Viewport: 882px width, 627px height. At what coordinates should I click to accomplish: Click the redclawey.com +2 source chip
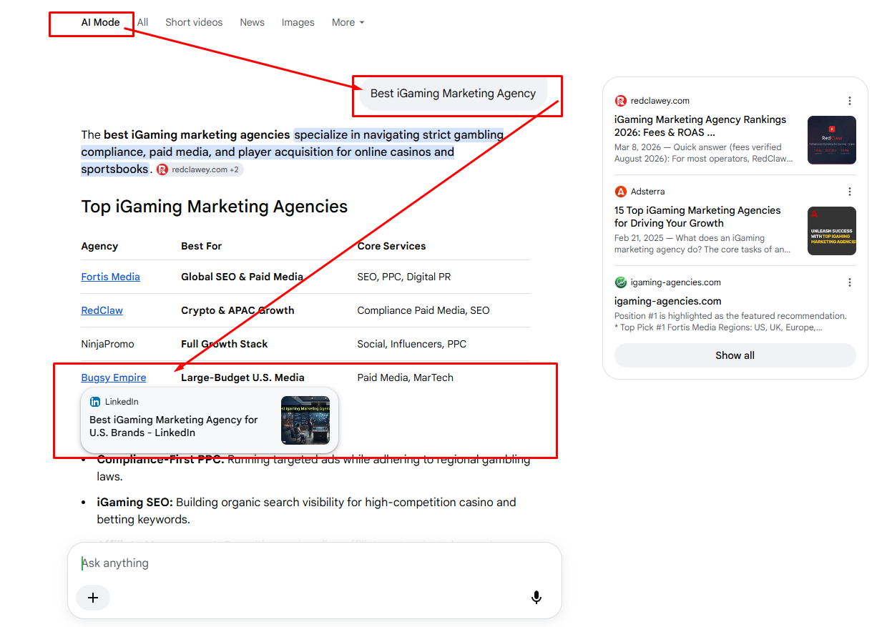click(200, 169)
